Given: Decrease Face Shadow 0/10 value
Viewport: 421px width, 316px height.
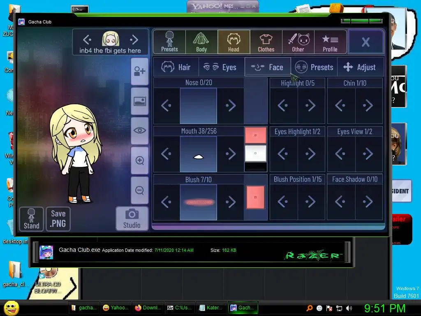Looking at the screenshot, I should click(x=341, y=202).
